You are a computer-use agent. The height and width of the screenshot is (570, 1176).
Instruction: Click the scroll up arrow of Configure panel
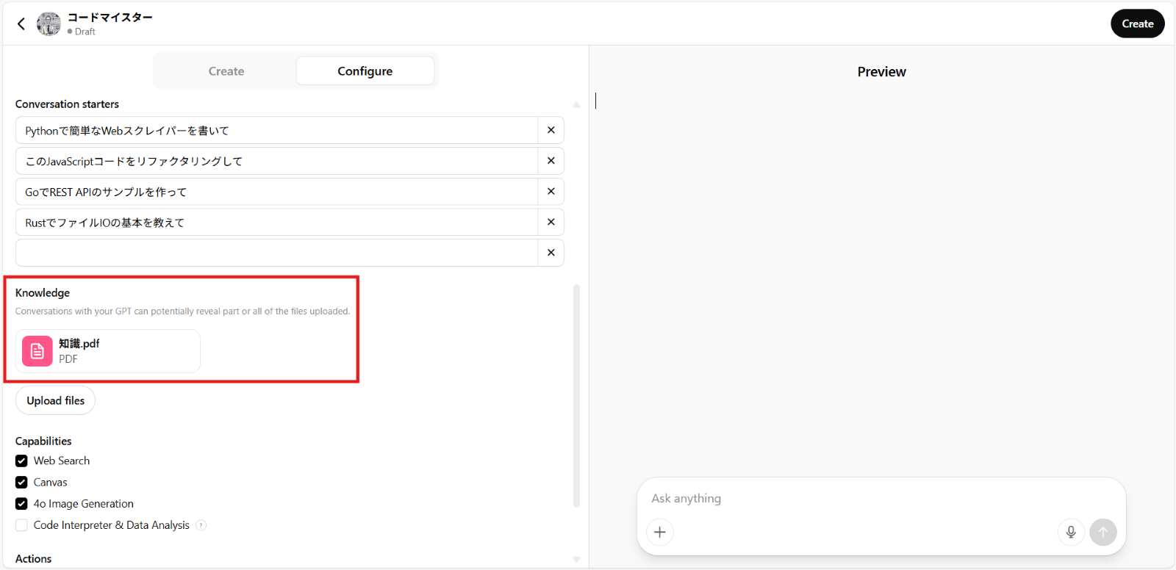coord(576,104)
